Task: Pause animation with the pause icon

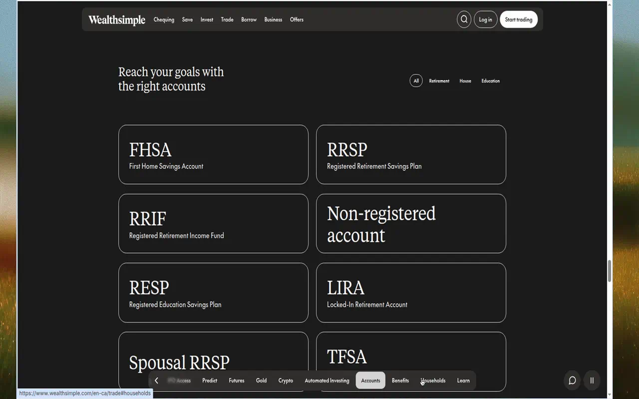Action: (x=592, y=380)
